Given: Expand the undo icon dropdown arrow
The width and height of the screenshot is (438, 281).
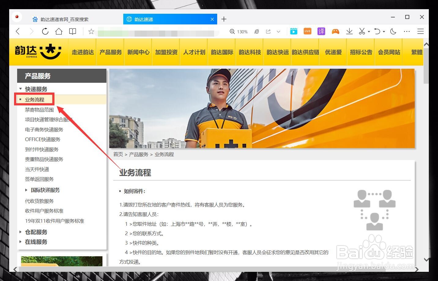Looking at the screenshot, I should click(x=384, y=31).
